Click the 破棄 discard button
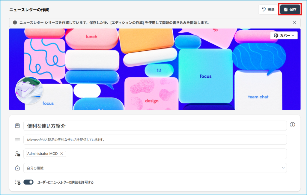The image size is (307, 195). tap(268, 10)
